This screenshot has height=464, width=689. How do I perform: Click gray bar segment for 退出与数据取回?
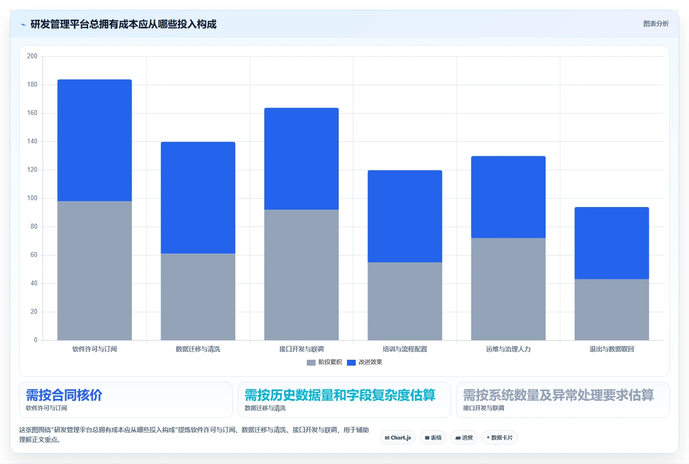tap(612, 310)
